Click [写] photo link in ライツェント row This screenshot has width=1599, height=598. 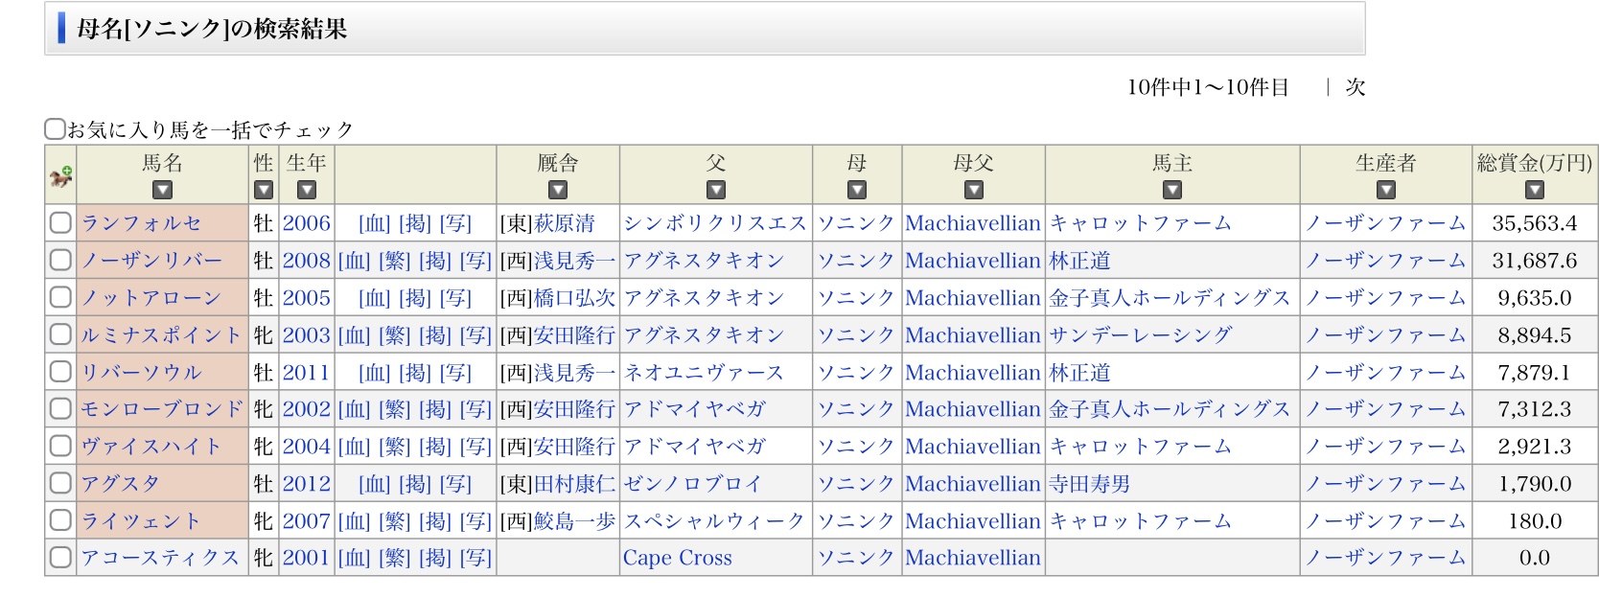tap(475, 520)
